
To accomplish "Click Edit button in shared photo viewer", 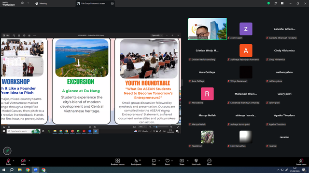I will pyautogui.click(x=6, y=36).
